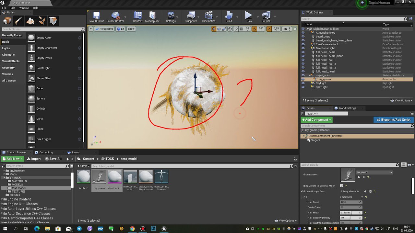This screenshot has height=233, width=415.
Task: Select the Foliage mode icon
Action: [x=42, y=21]
